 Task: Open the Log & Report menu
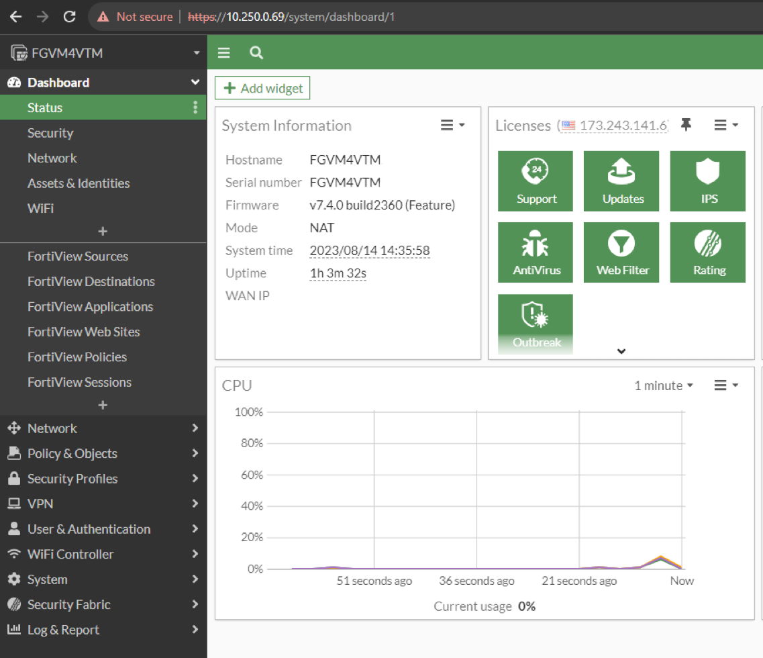click(x=64, y=629)
